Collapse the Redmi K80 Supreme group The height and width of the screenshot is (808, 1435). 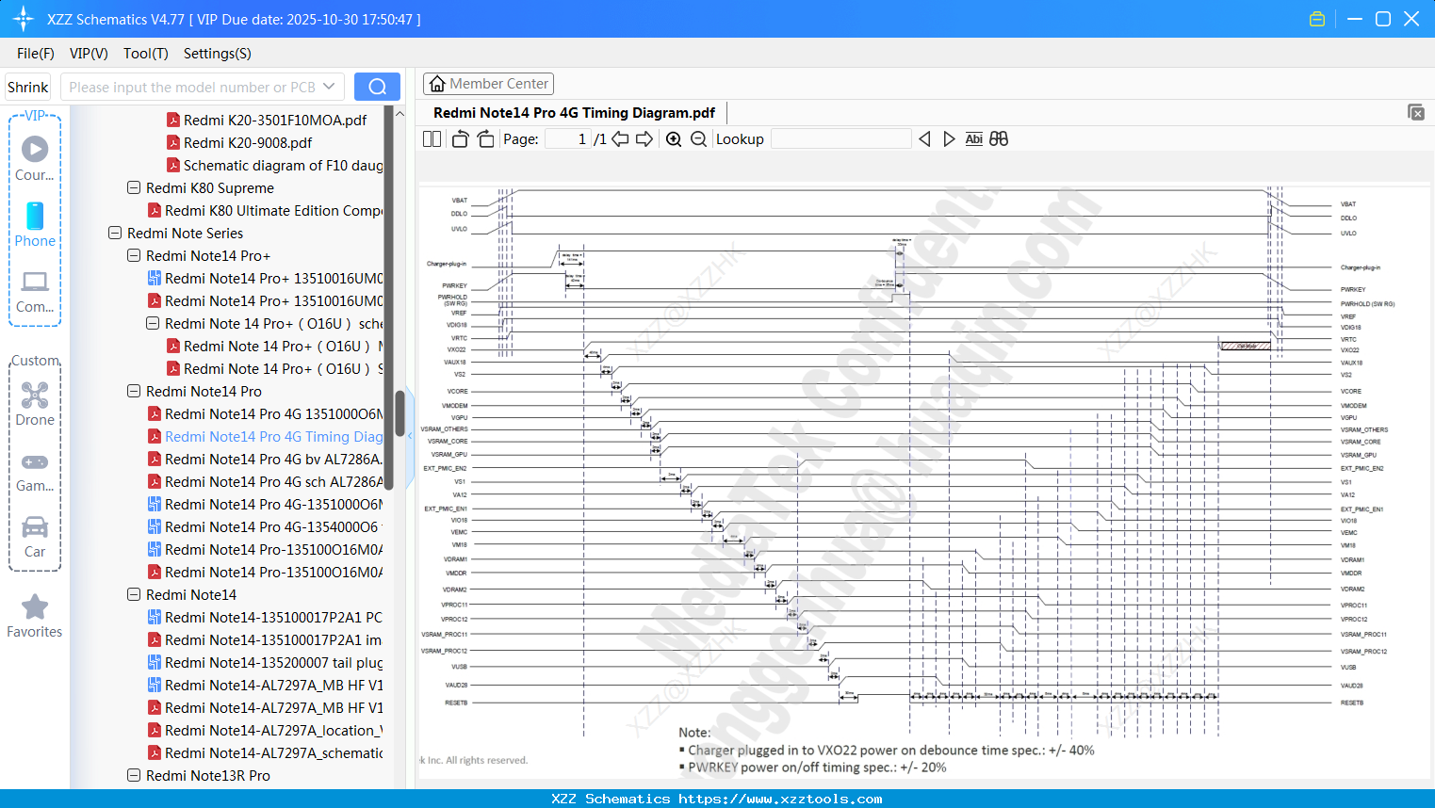pos(133,187)
